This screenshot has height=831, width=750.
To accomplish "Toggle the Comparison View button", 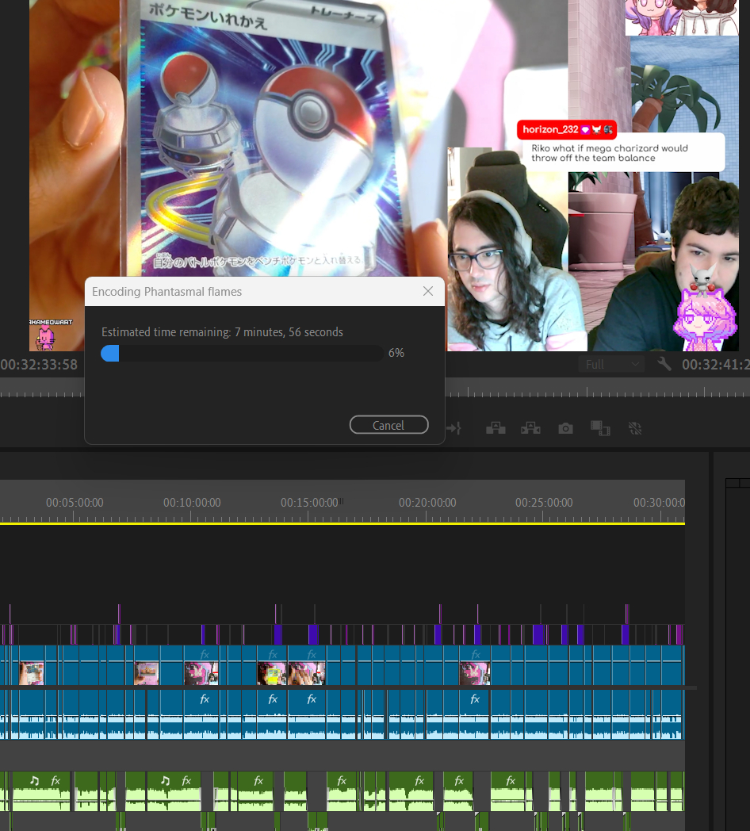I will [599, 428].
